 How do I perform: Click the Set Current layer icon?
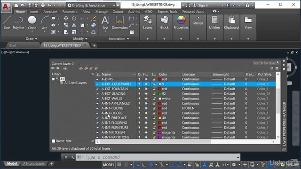96,68
